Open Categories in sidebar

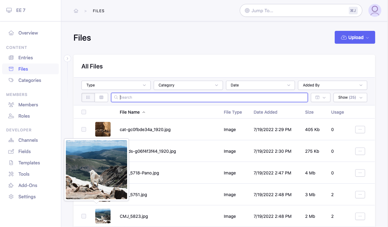(30, 80)
